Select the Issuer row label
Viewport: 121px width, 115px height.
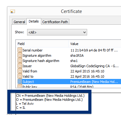click(27, 66)
